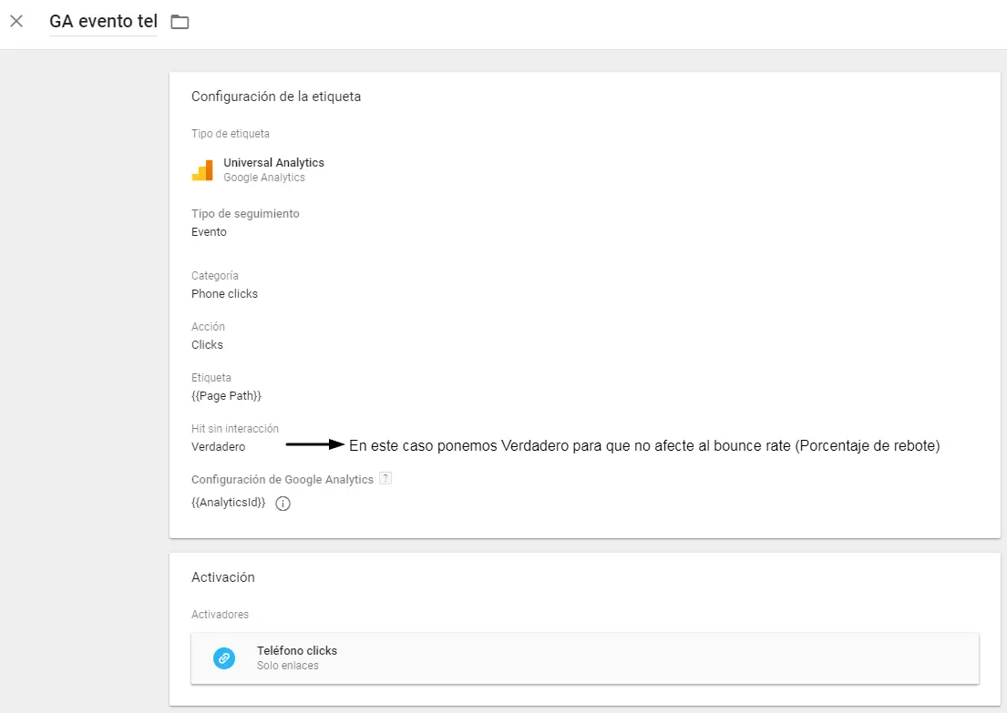Screen dimensions: 1007x713
Task: Open the help question mark for Google Analytics settings
Action: pyautogui.click(x=385, y=479)
